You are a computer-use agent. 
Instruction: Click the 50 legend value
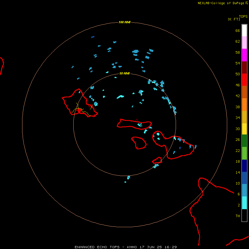pyautogui.click(x=238, y=74)
